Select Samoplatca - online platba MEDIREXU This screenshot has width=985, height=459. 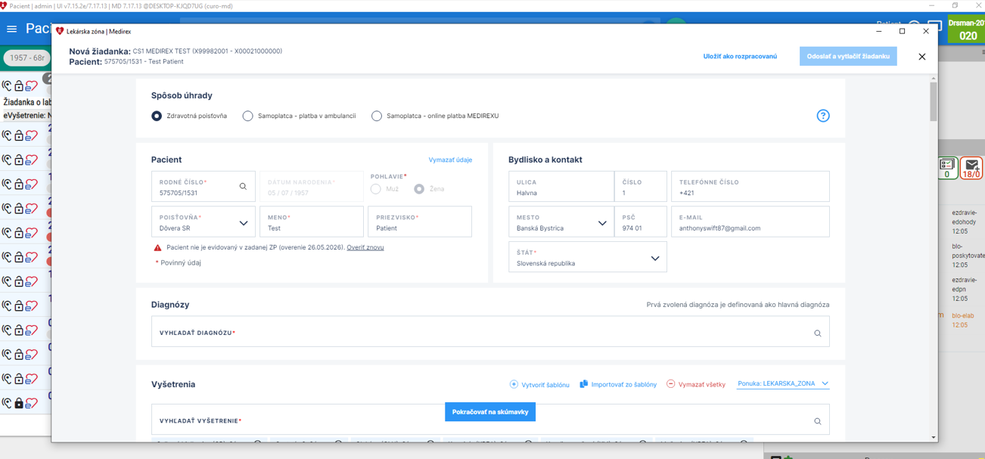coord(376,116)
